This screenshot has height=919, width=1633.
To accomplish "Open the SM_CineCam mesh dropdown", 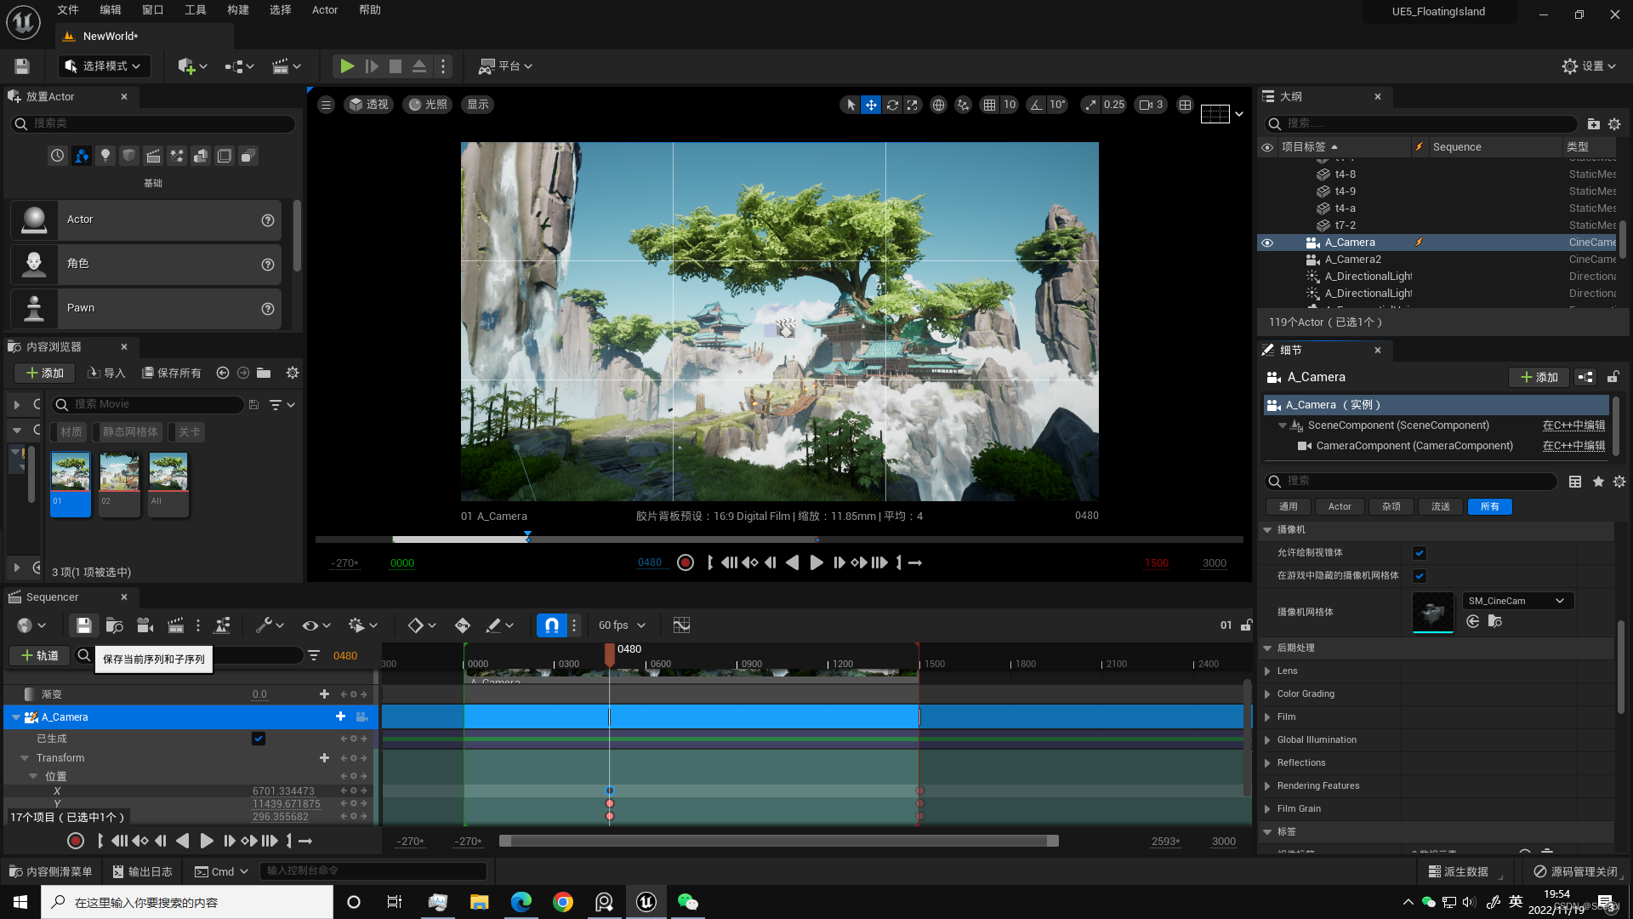I will [x=1516, y=601].
